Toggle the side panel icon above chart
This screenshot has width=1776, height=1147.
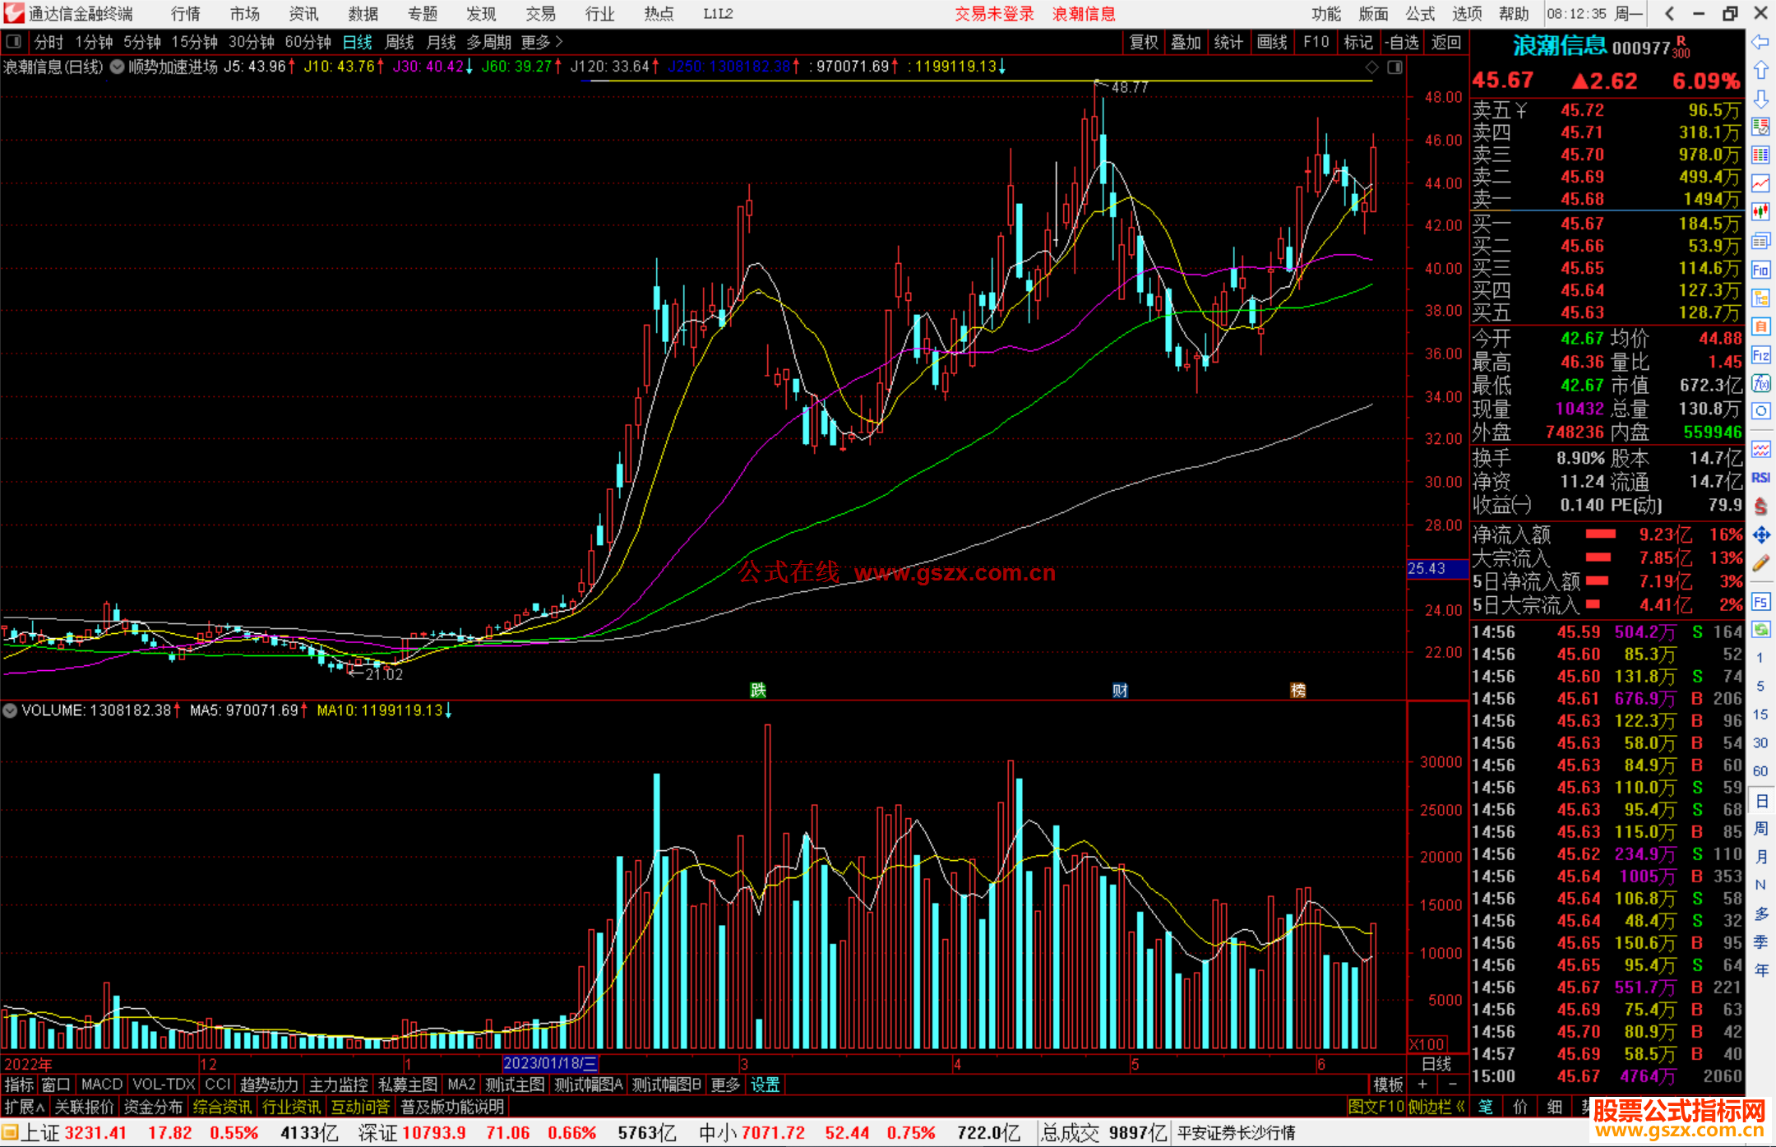(1394, 67)
